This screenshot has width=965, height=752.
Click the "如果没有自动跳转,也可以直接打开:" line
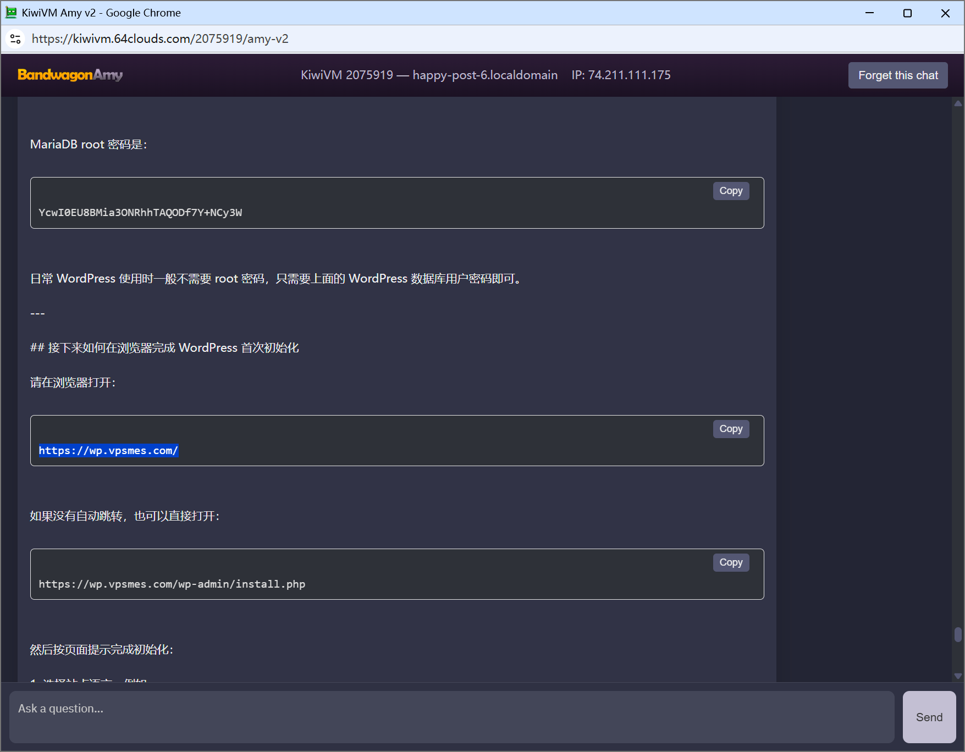coord(125,516)
